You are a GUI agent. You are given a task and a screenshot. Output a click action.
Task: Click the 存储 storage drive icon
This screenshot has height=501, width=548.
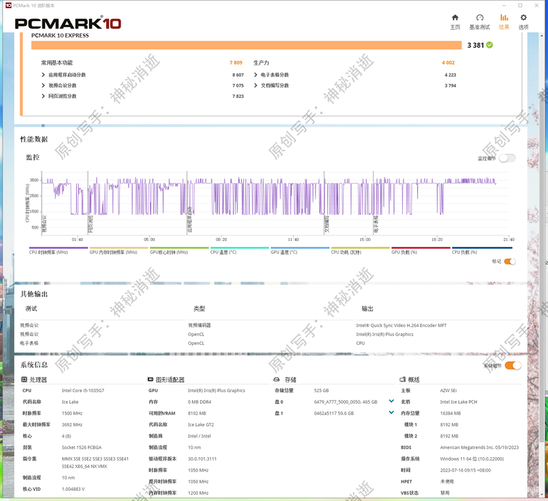[277, 379]
